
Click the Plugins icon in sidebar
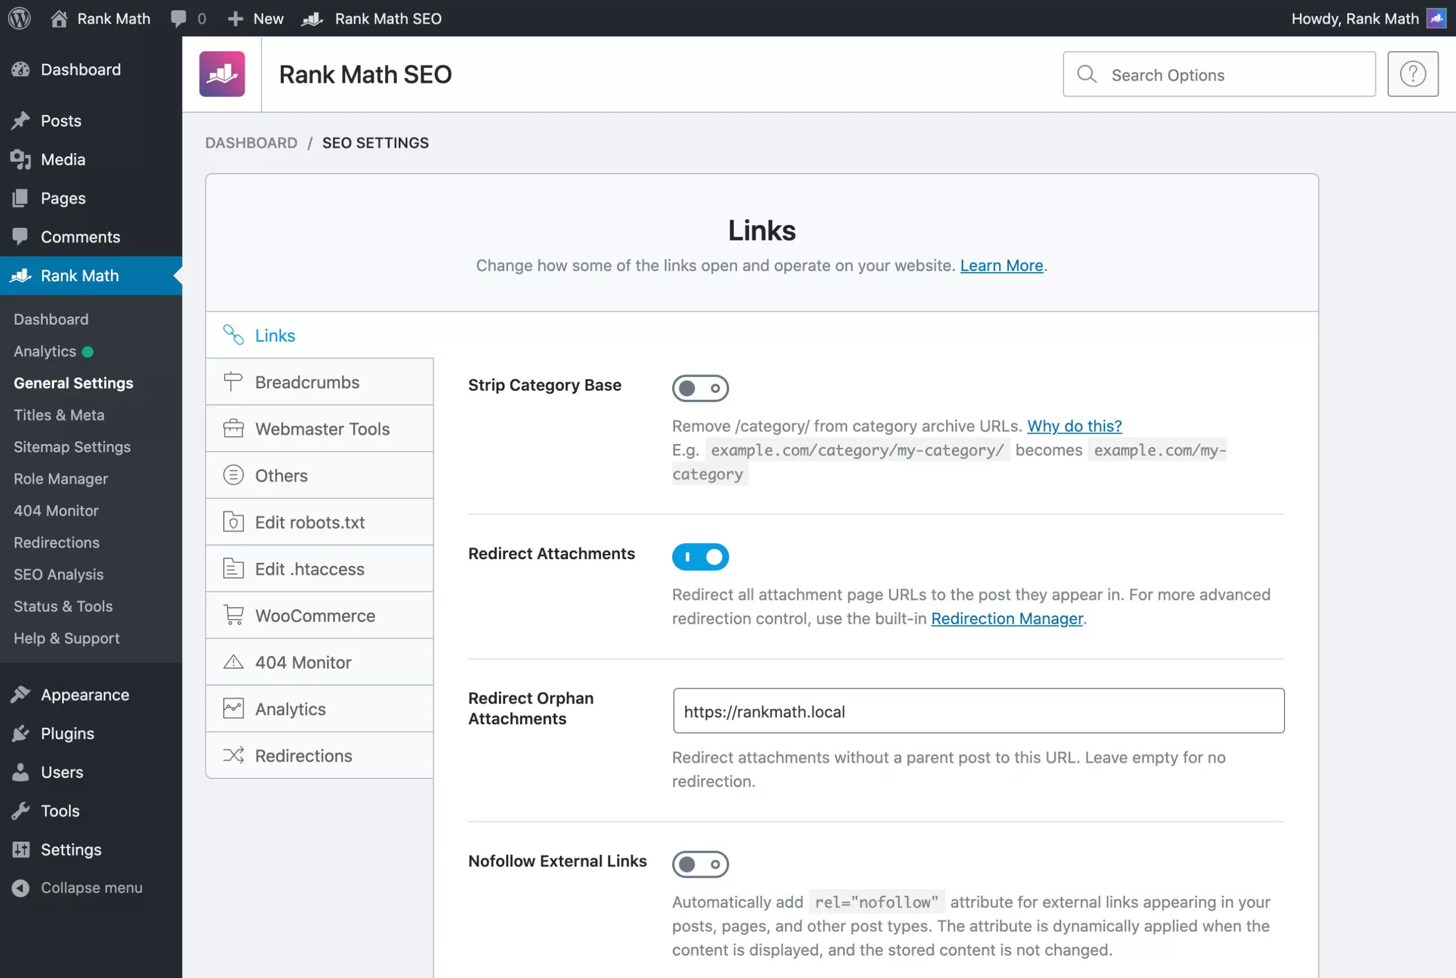tap(21, 733)
